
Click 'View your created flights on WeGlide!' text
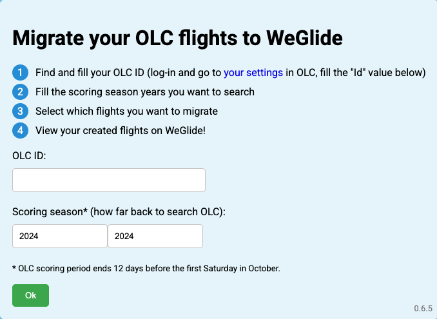click(x=121, y=130)
